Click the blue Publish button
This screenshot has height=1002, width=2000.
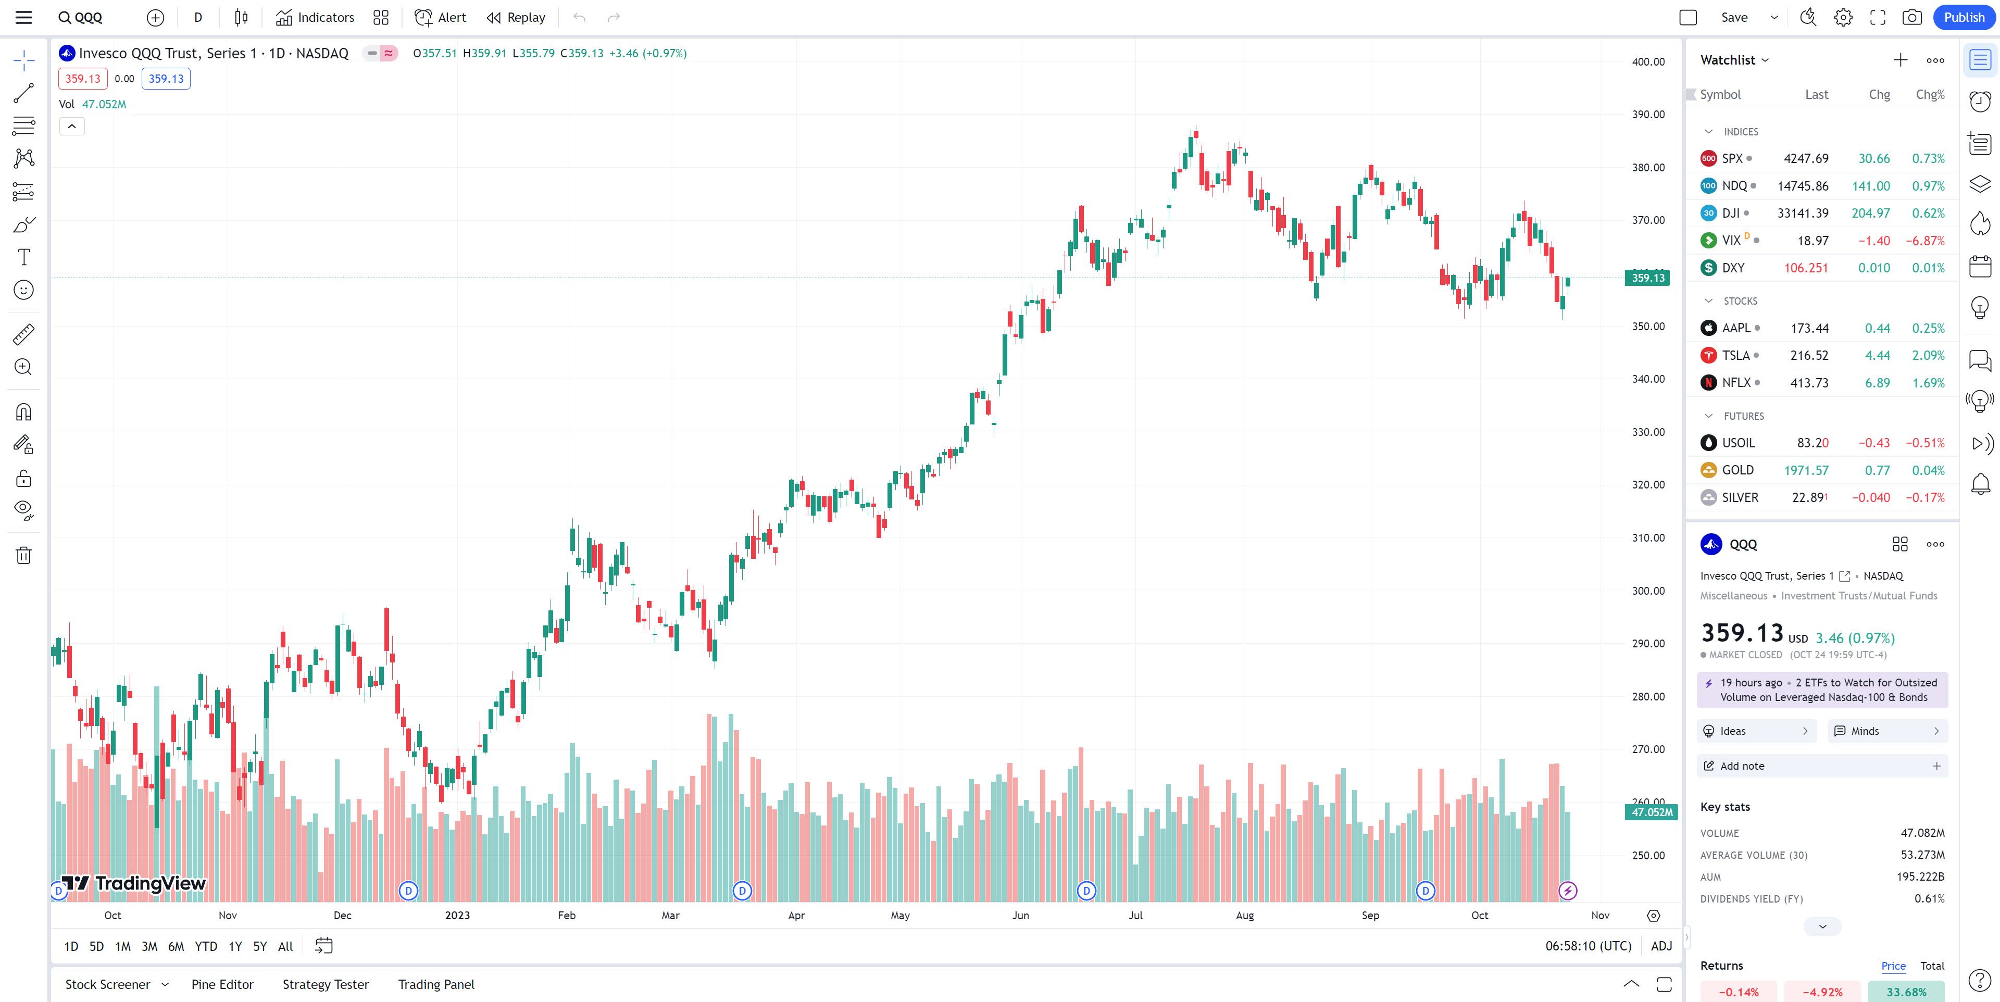point(1964,17)
